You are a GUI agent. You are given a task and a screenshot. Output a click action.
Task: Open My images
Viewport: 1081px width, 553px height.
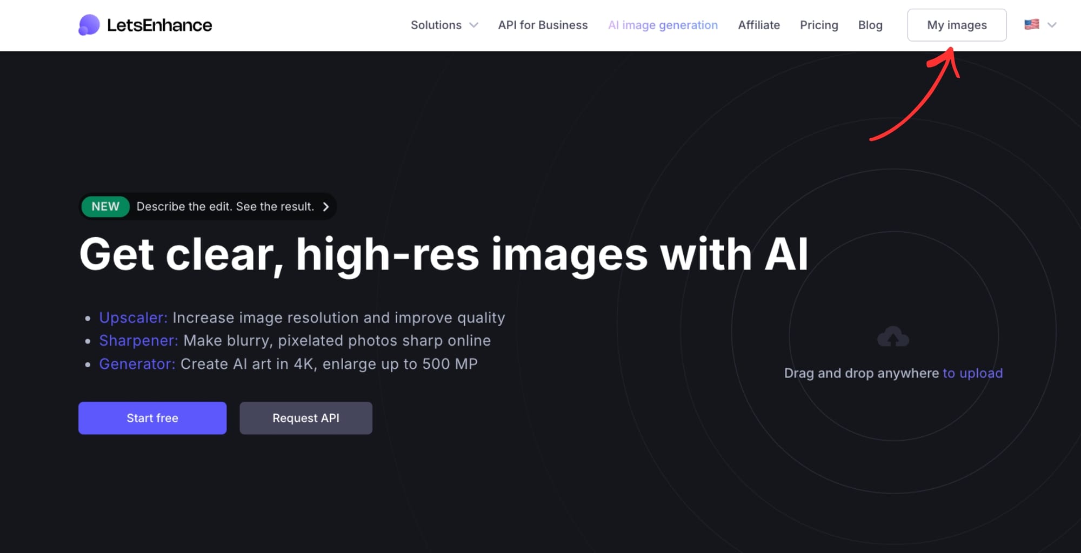957,25
